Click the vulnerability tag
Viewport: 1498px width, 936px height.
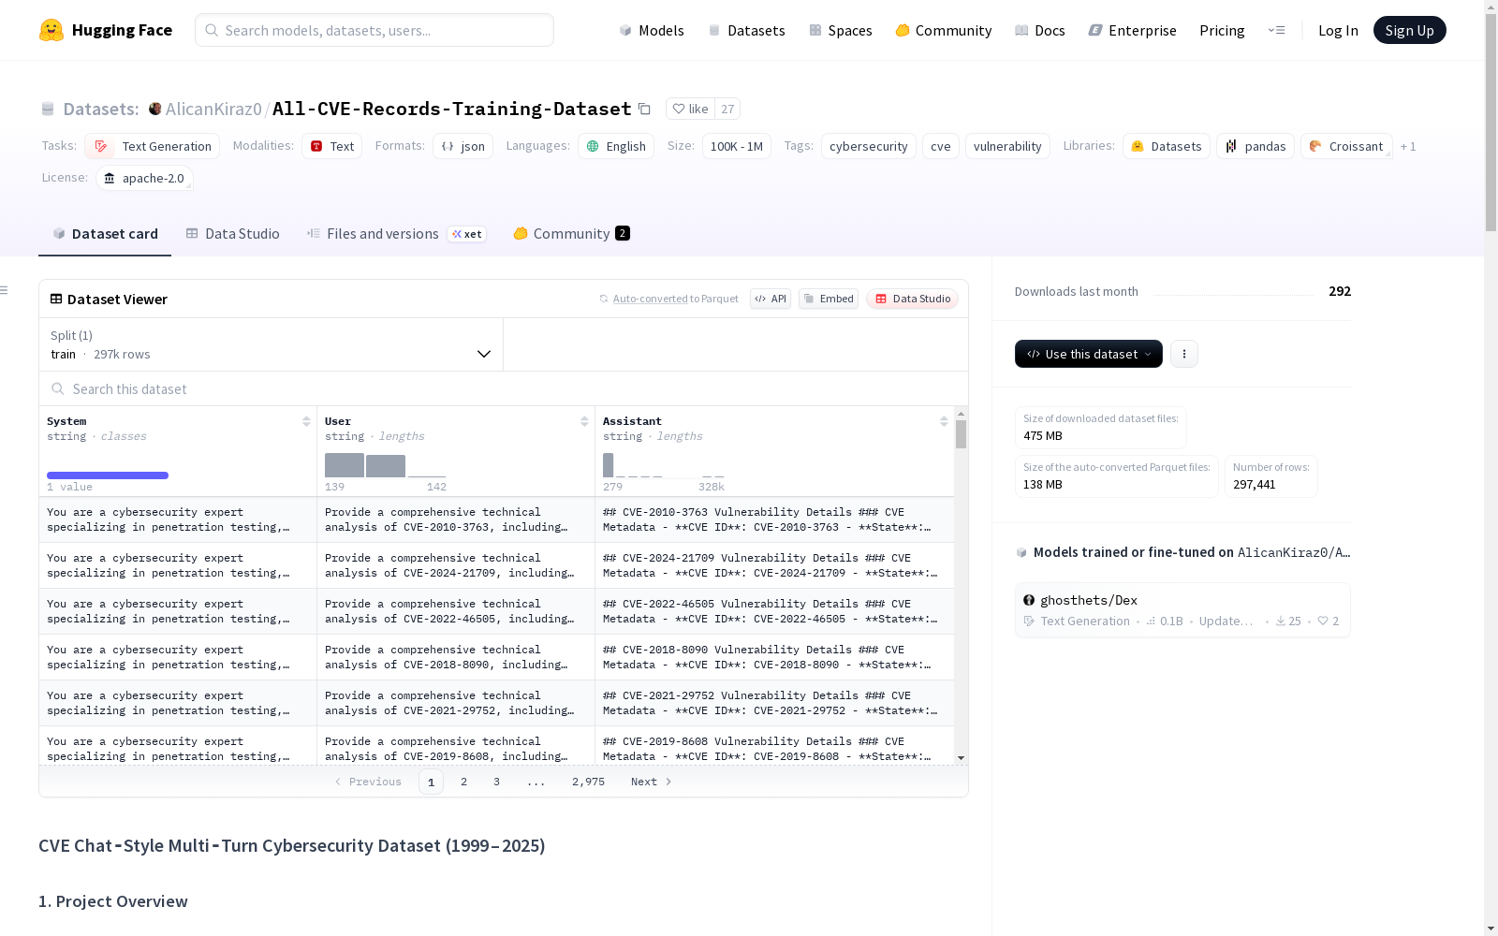[1007, 146]
